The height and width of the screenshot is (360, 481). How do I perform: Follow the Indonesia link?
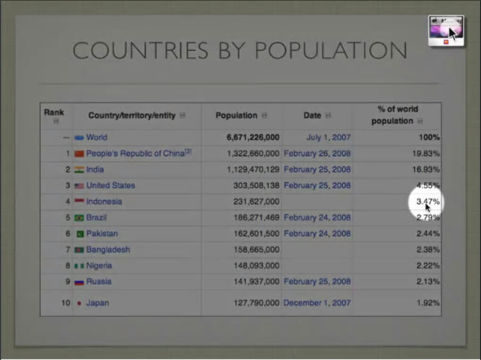coord(104,202)
